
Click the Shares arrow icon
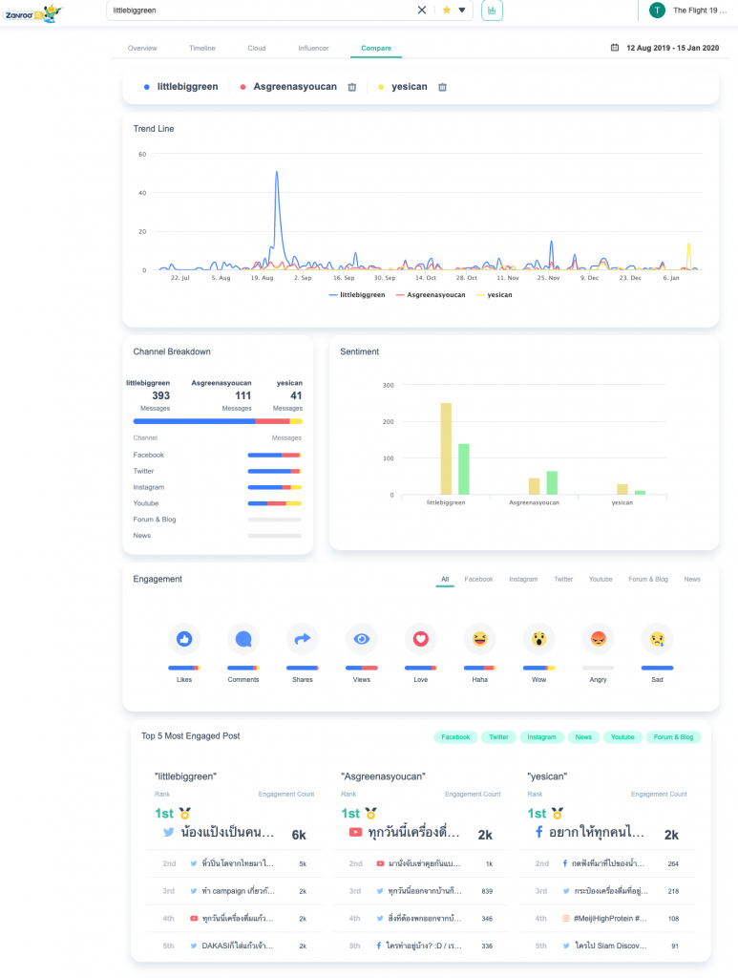(302, 639)
